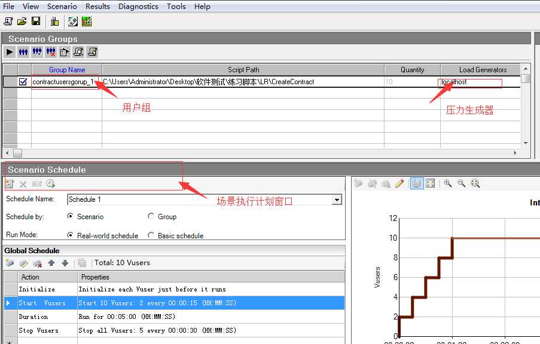Click the New Scenario toolbar icon
Viewport: 540px width, 344px height.
(8, 21)
